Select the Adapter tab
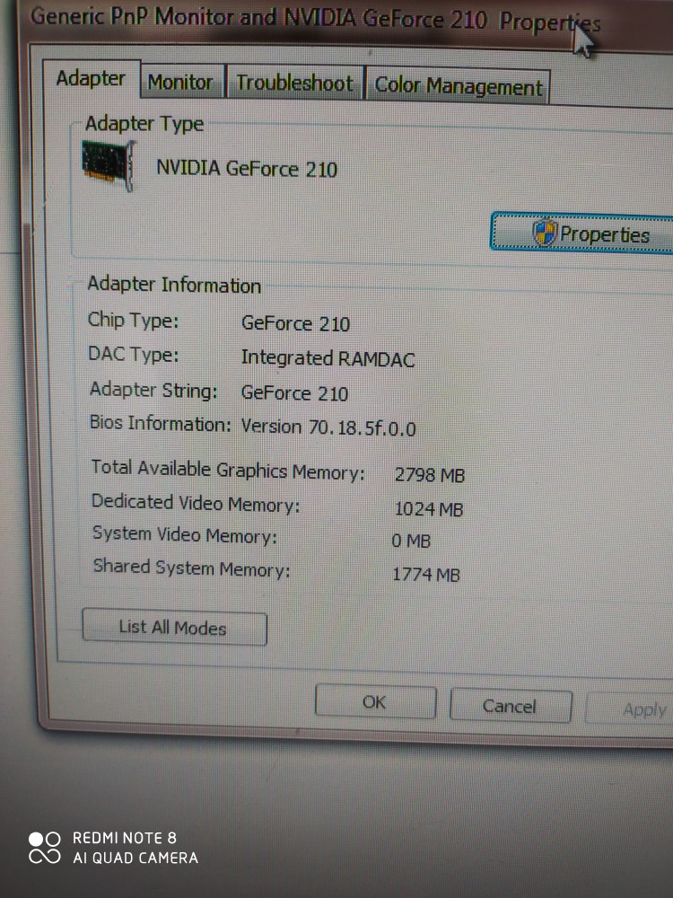 pyautogui.click(x=91, y=79)
